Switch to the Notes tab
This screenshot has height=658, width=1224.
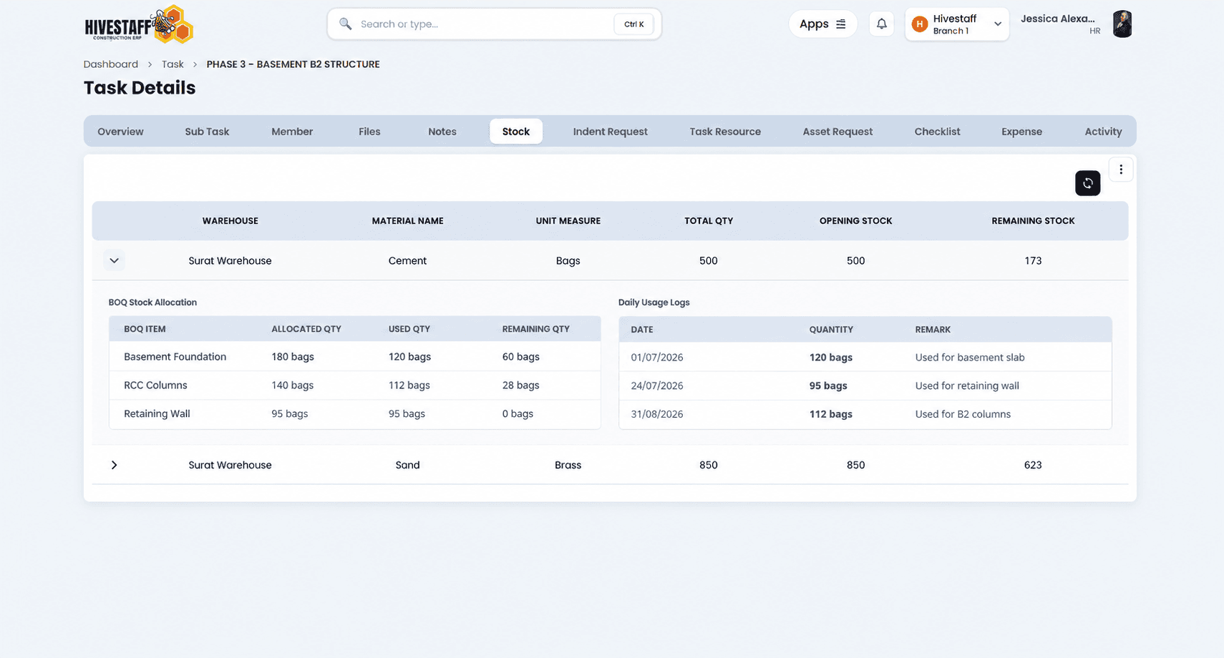(x=442, y=132)
